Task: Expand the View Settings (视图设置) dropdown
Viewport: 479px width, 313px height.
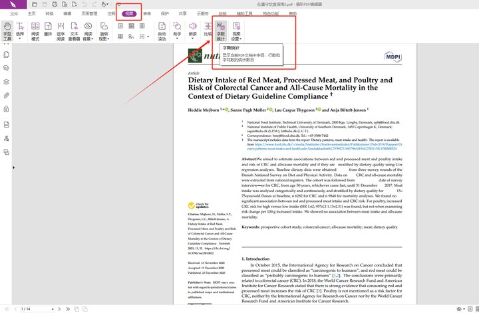Action: click(x=236, y=34)
